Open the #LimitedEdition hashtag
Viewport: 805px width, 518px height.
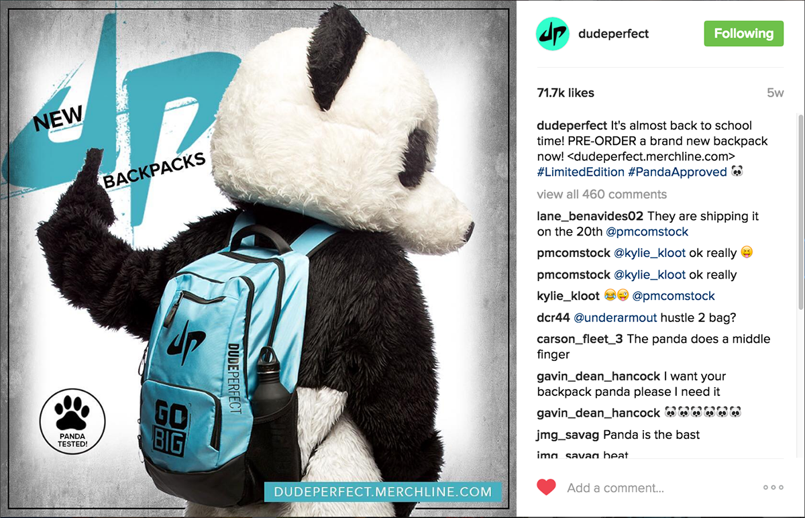pos(580,172)
